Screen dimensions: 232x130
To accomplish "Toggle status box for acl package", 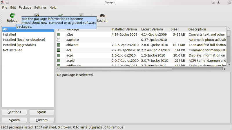I will [59, 50].
